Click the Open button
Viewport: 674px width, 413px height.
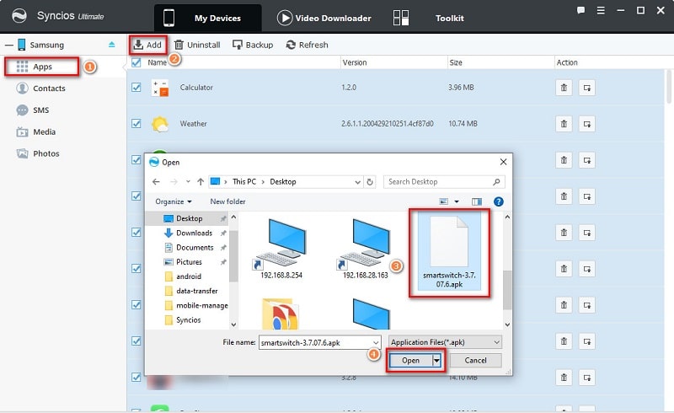pyautogui.click(x=410, y=361)
